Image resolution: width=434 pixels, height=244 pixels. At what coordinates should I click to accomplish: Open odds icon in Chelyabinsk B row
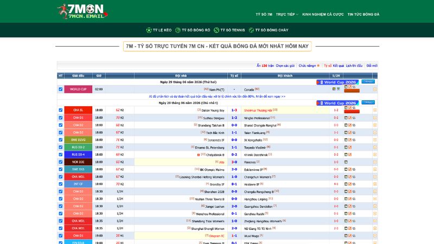(350, 155)
